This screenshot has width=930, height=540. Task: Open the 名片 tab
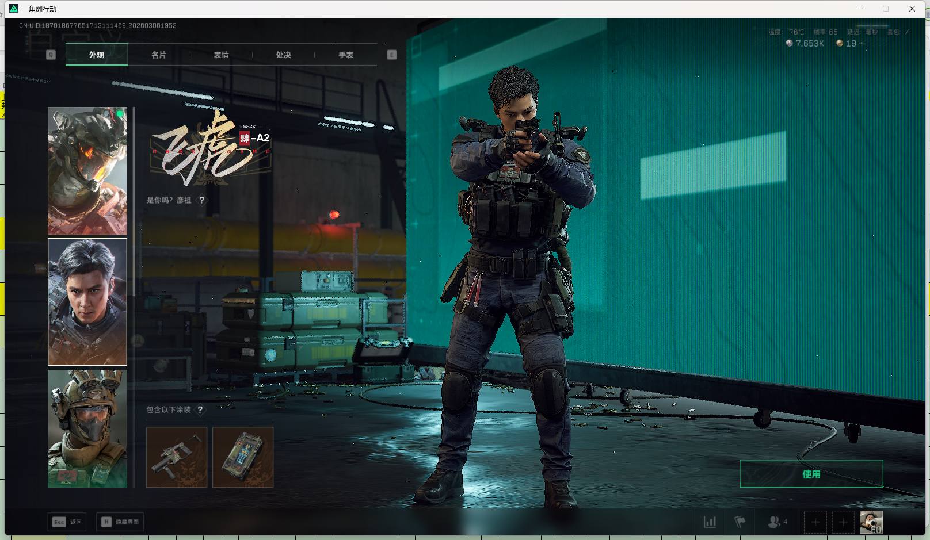pyautogui.click(x=159, y=55)
